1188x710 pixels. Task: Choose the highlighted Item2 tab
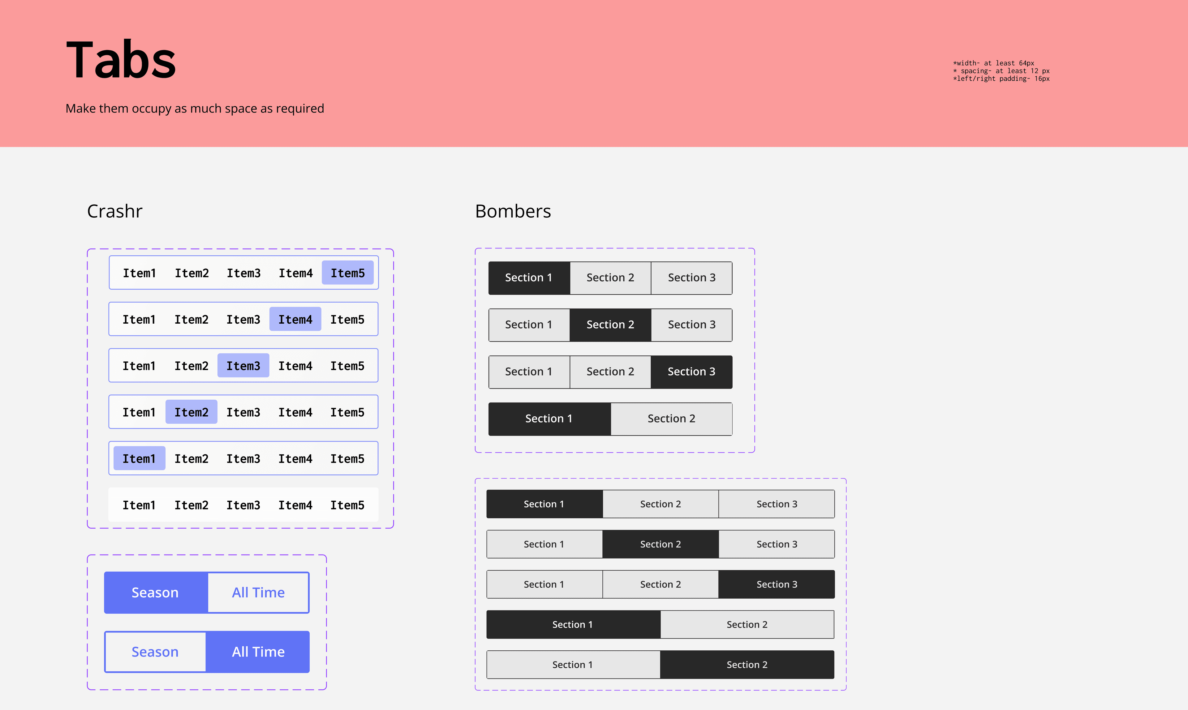(192, 412)
